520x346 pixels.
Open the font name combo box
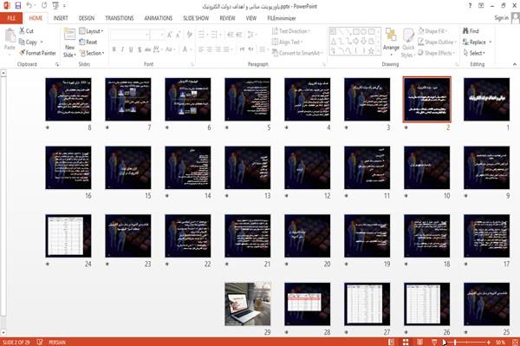pyautogui.click(x=129, y=35)
